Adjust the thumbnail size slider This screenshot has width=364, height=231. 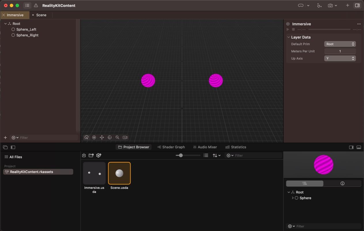[180, 155]
